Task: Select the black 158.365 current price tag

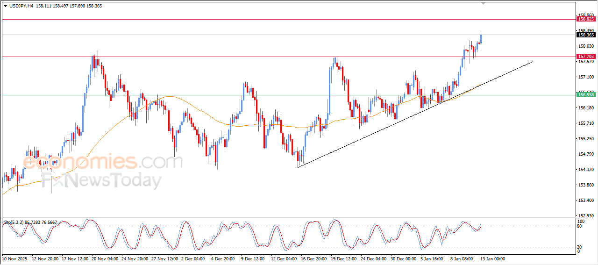Action: [586, 35]
